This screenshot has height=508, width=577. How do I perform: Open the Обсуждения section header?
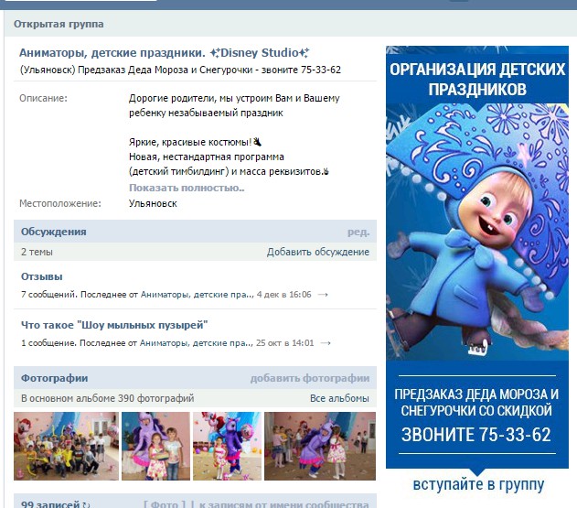click(x=54, y=232)
